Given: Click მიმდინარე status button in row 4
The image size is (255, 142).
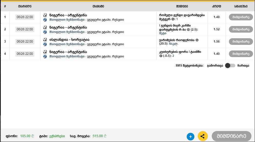Looking at the screenshot, I should pos(241,54).
